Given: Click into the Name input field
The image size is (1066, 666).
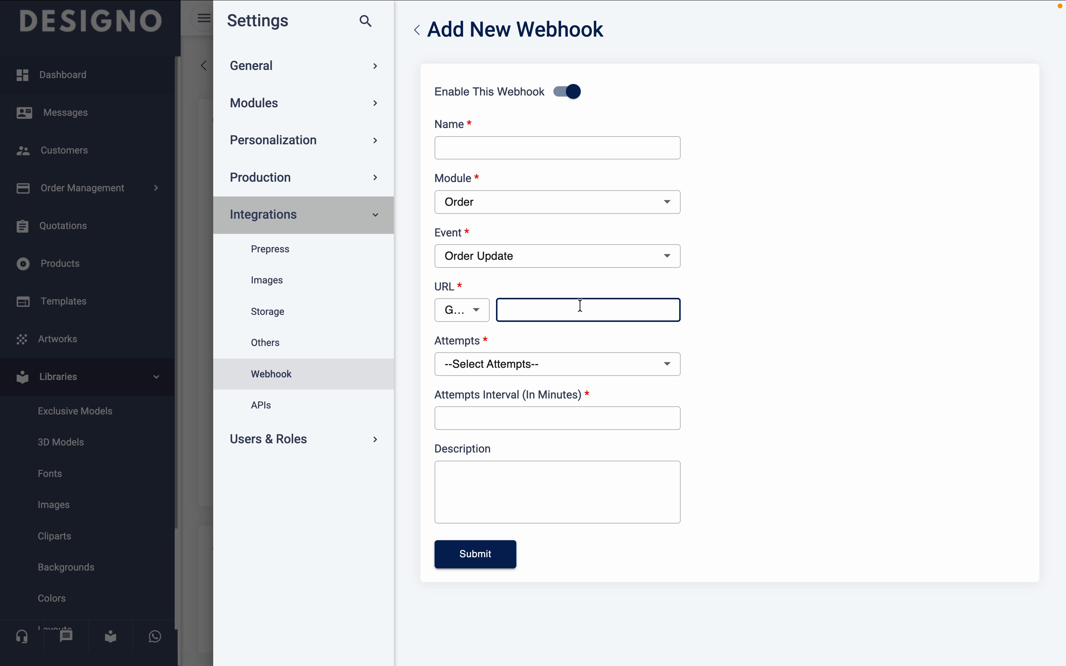Looking at the screenshot, I should coord(557,148).
